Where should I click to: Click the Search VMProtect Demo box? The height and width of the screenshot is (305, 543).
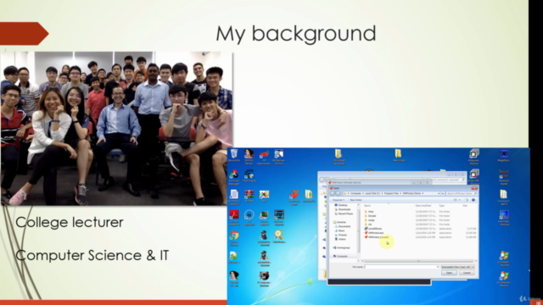coord(462,193)
